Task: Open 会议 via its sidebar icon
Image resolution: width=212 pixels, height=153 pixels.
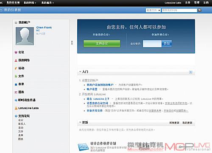Action: coord(16,52)
